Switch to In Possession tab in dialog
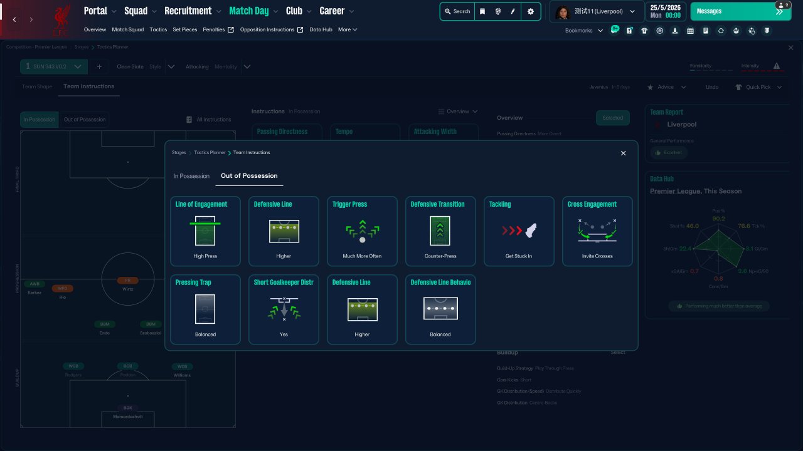Viewport: 803px width, 451px height. (x=191, y=176)
